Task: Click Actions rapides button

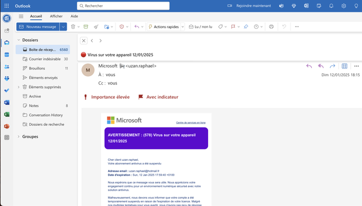Action: [163, 27]
